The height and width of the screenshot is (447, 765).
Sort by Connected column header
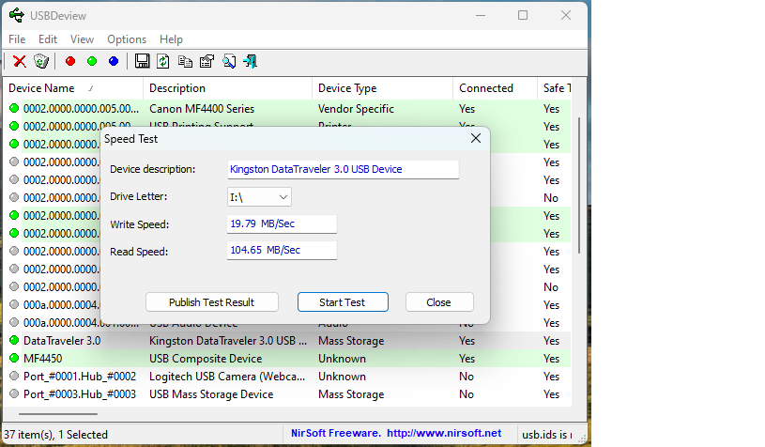pyautogui.click(x=496, y=88)
